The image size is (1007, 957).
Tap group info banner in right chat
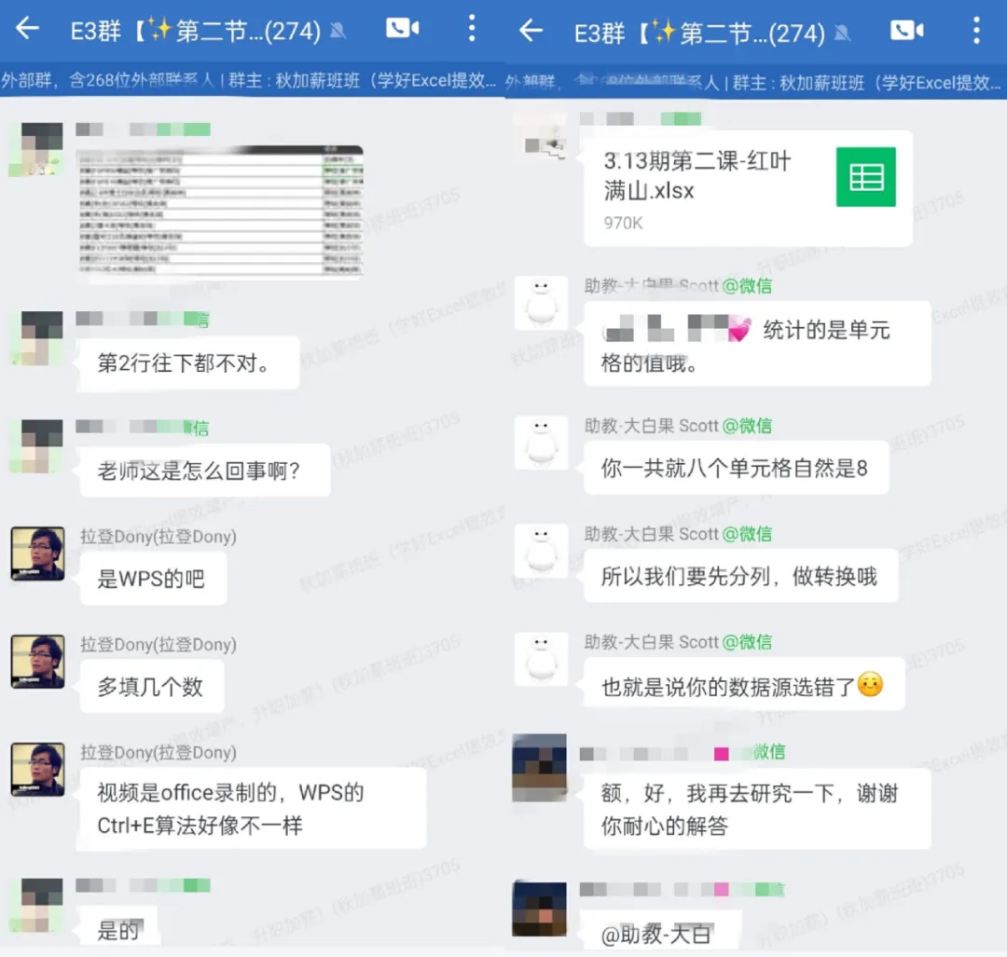(755, 82)
